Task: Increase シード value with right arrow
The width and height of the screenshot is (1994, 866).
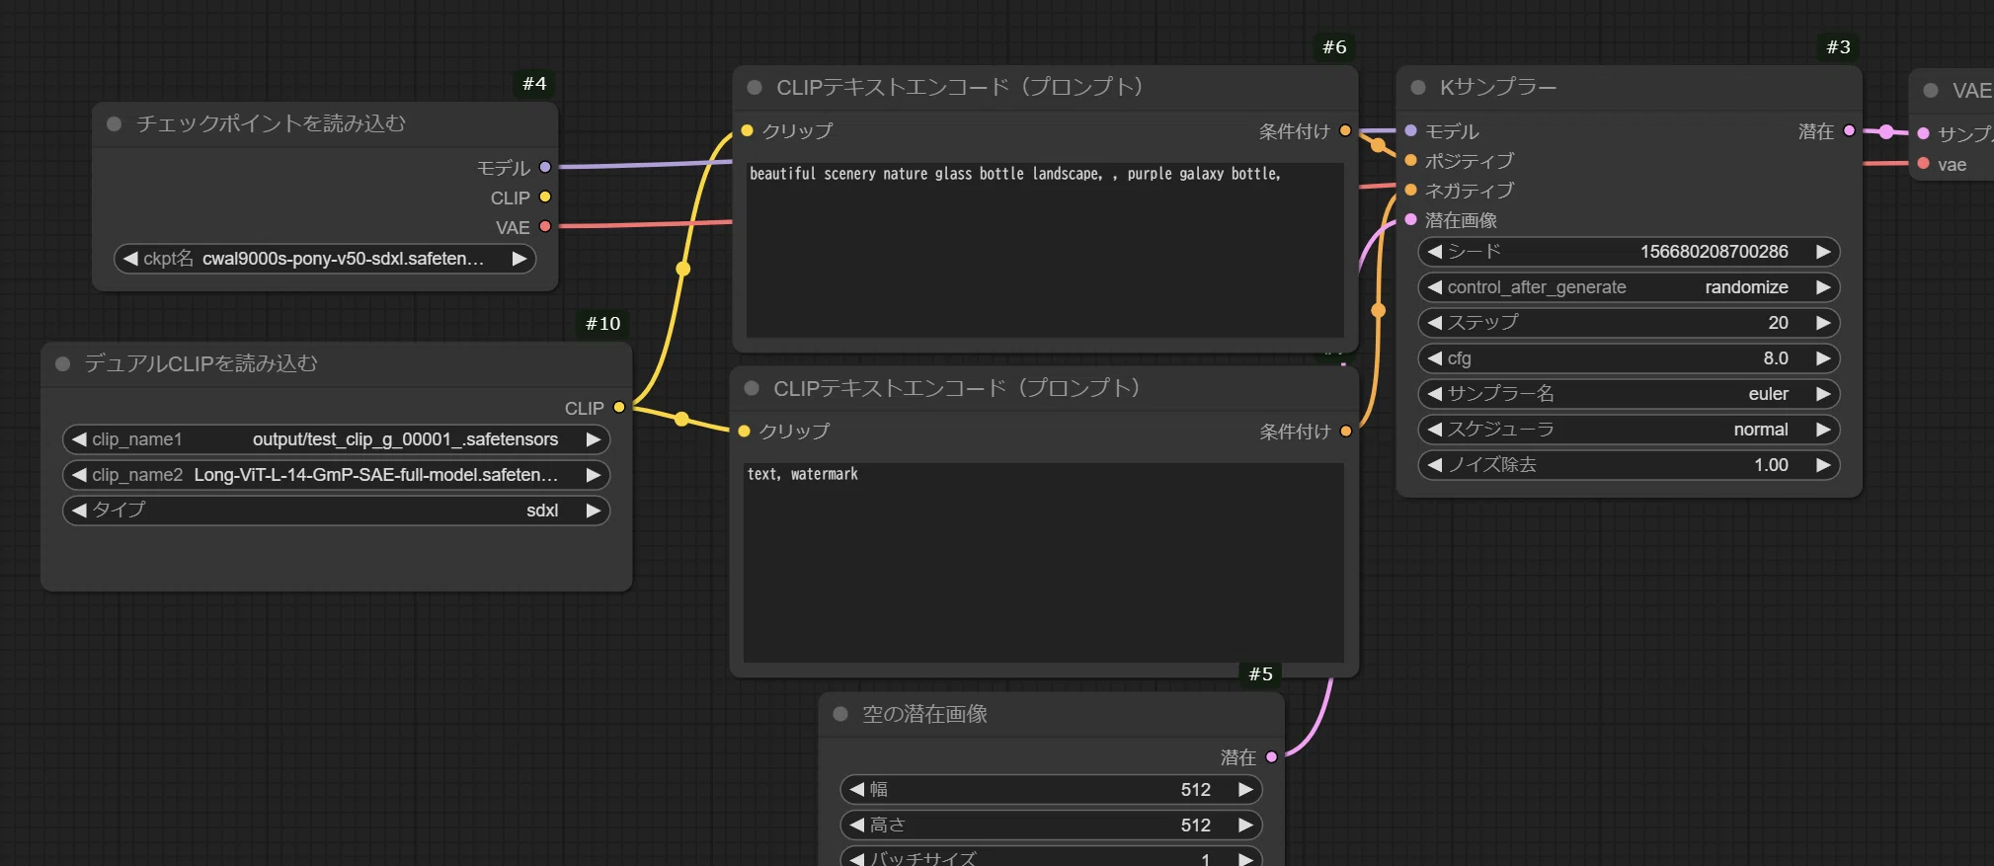Action: (1823, 252)
